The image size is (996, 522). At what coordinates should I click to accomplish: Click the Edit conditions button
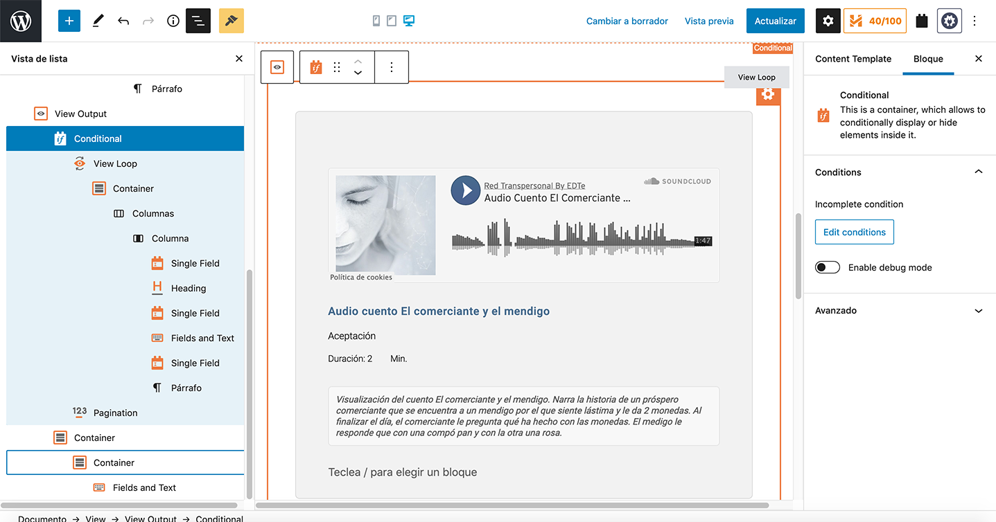854,232
